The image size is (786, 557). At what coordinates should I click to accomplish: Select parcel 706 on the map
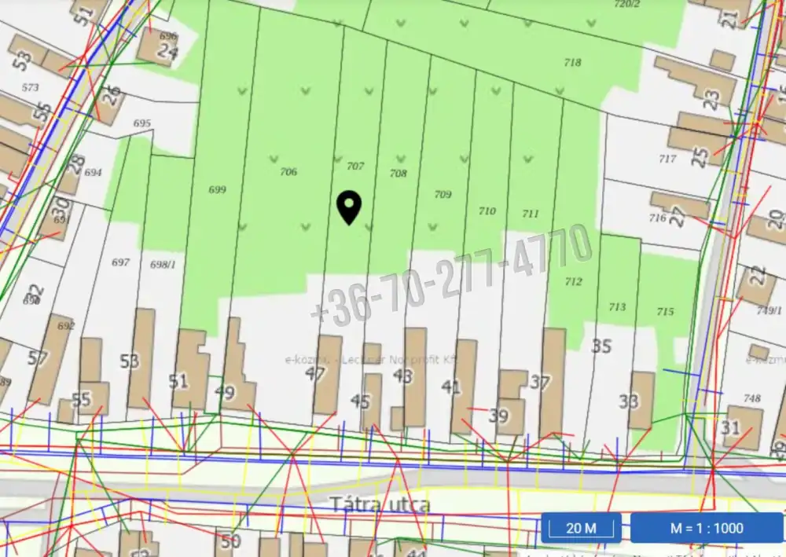click(288, 172)
